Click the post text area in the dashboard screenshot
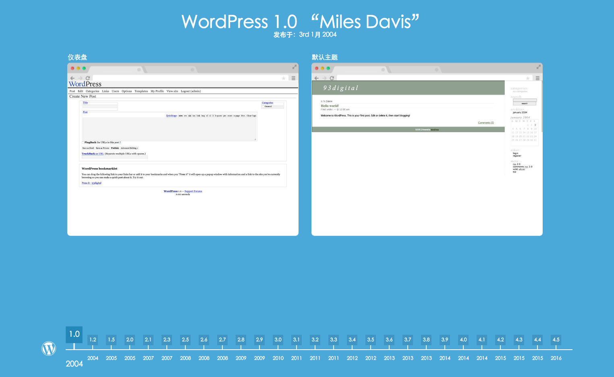 pos(169,129)
